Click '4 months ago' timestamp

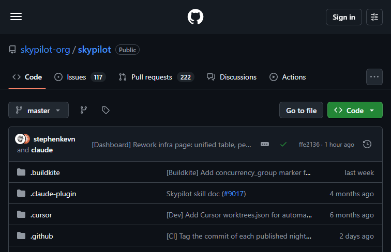pos(352,194)
